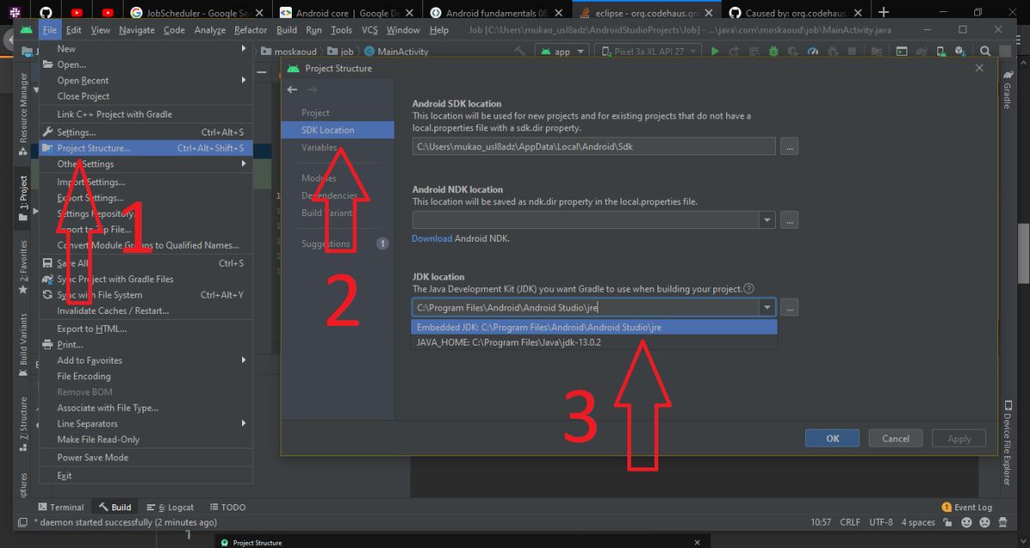
Task: Click the Attach Debugger to Process icon
Action: [x=833, y=51]
